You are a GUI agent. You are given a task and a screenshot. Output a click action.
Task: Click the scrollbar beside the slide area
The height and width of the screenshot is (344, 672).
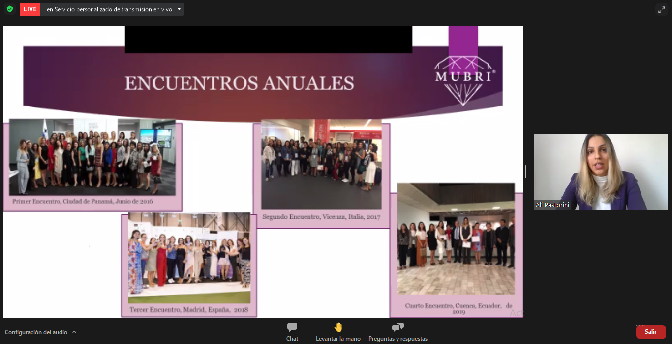(525, 172)
